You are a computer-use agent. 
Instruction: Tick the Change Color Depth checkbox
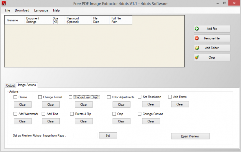pyautogui.click(x=70, y=97)
